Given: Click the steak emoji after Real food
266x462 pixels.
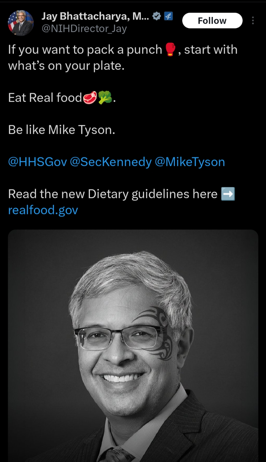Looking at the screenshot, I should [90, 98].
